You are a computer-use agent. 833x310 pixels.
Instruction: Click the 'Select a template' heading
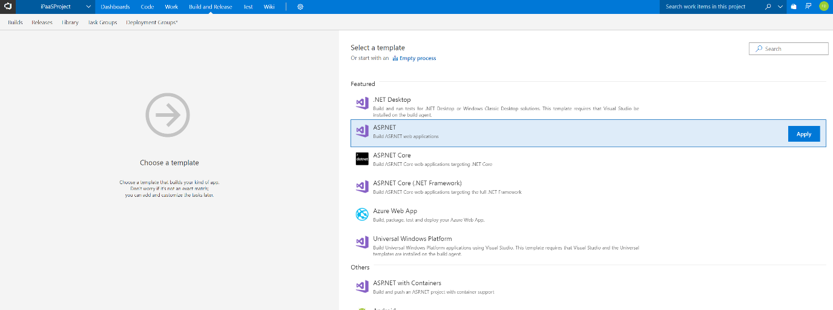point(378,47)
